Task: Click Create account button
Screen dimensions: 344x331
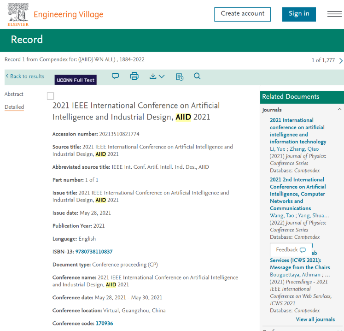Action: (x=242, y=14)
